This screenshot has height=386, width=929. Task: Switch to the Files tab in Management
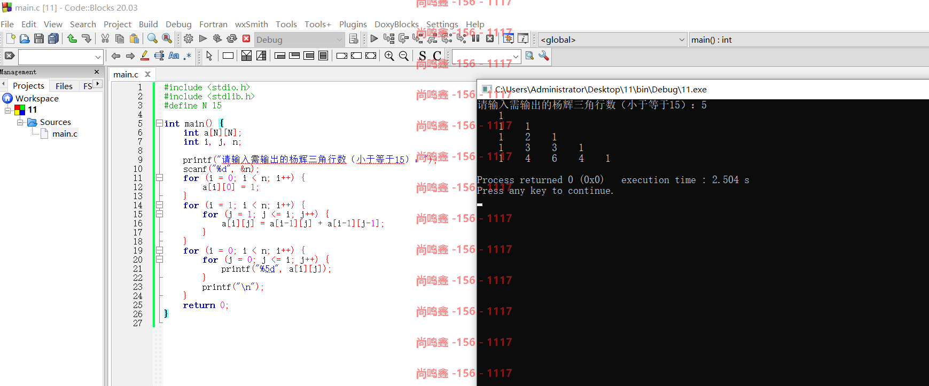tap(64, 86)
